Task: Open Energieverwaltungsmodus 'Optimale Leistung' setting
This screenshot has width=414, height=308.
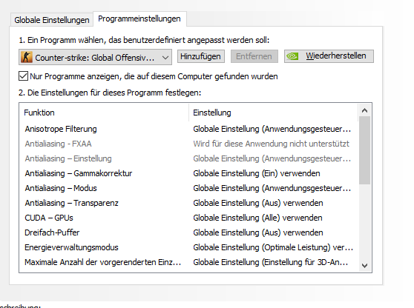Action: click(x=273, y=247)
